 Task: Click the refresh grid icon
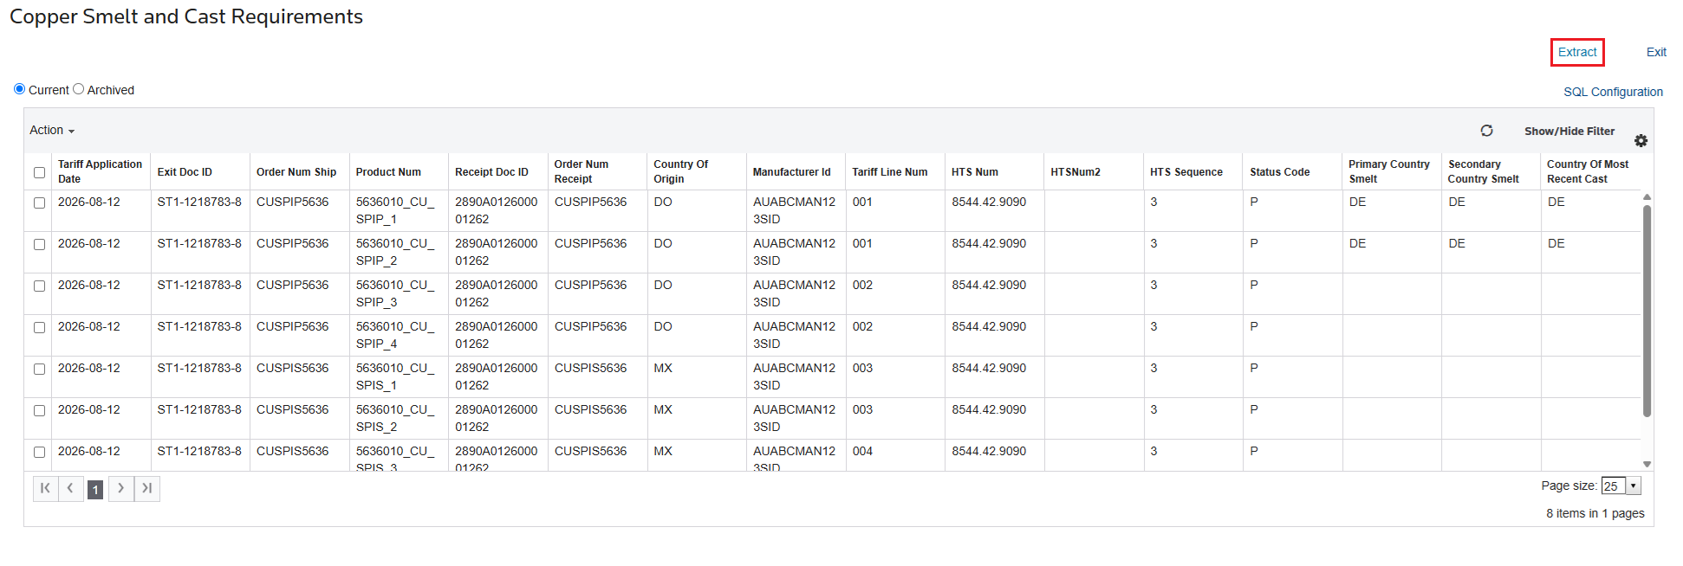click(1486, 131)
